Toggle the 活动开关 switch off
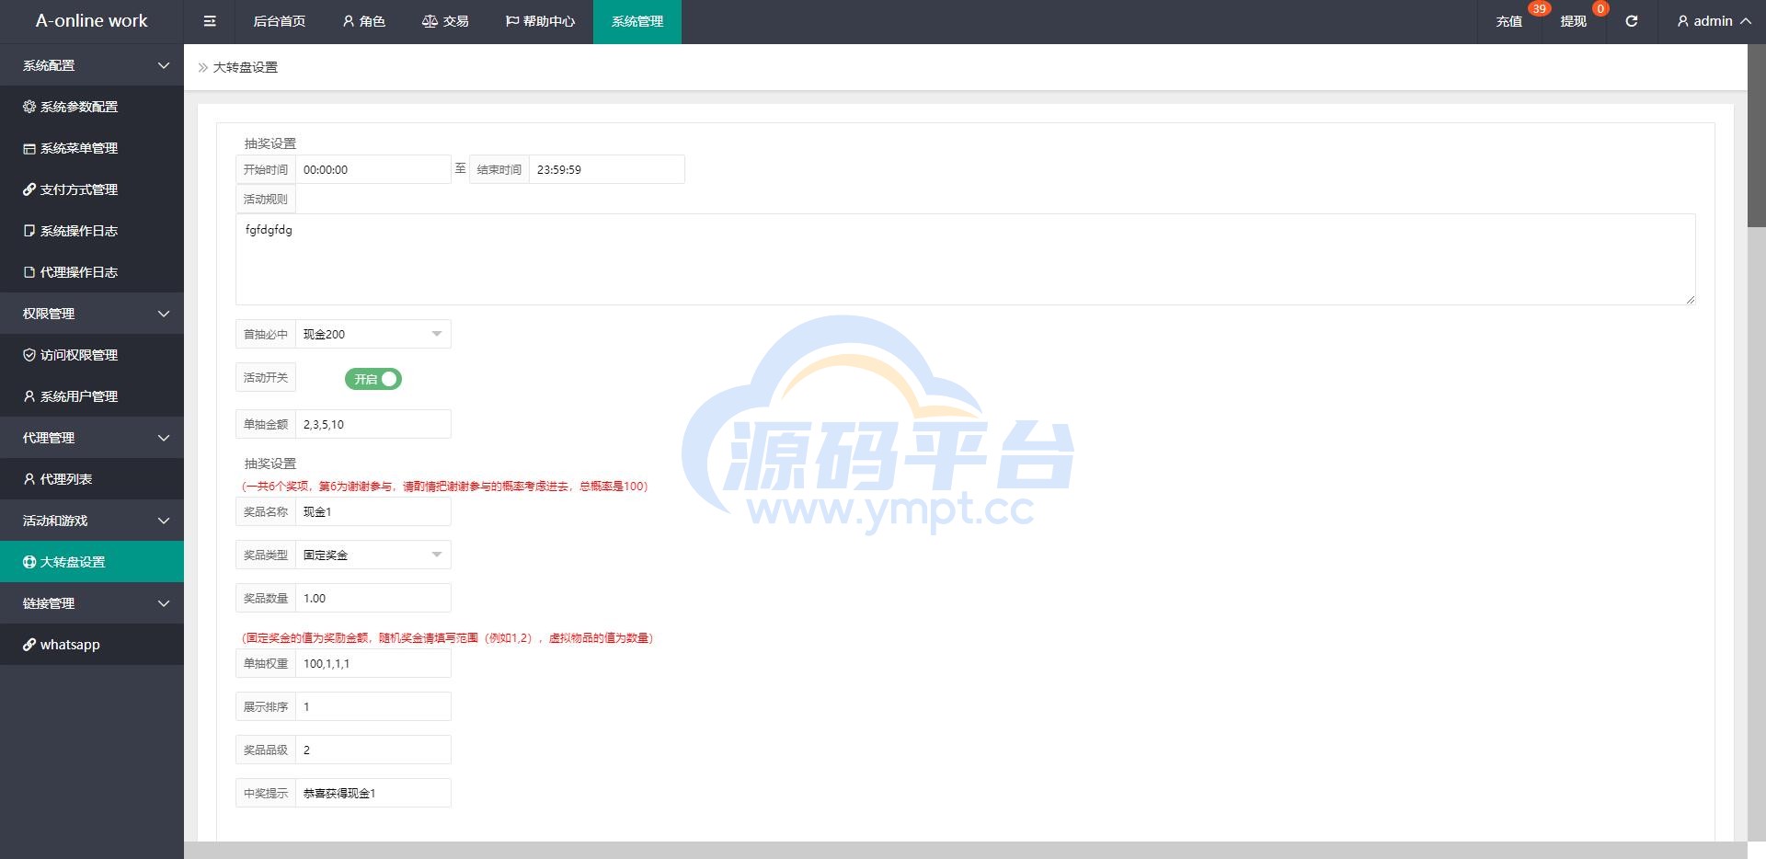This screenshot has height=859, width=1766. pos(373,379)
